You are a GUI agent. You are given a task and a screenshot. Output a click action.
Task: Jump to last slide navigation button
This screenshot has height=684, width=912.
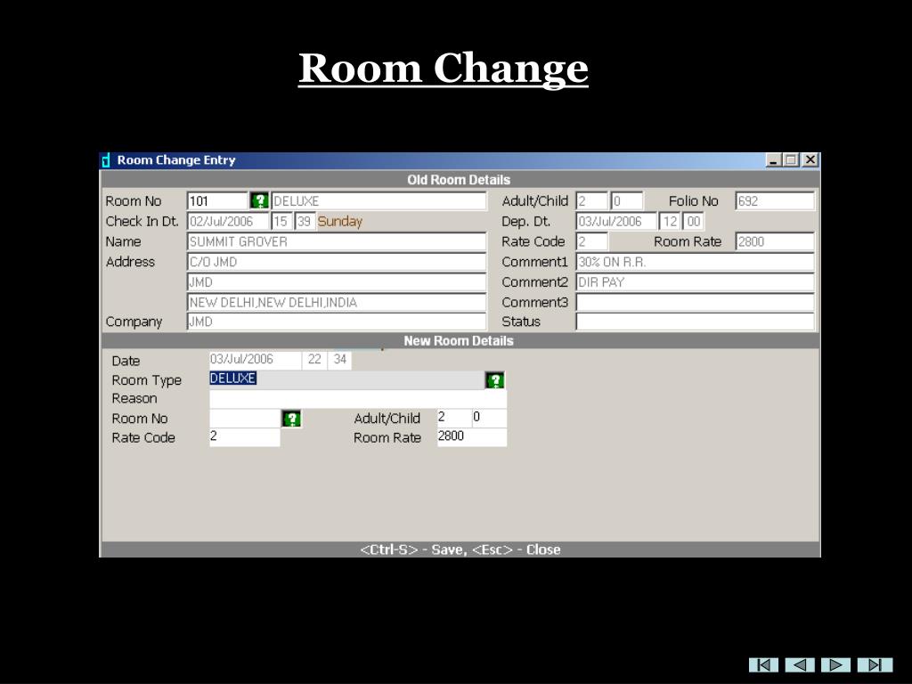[x=875, y=664]
